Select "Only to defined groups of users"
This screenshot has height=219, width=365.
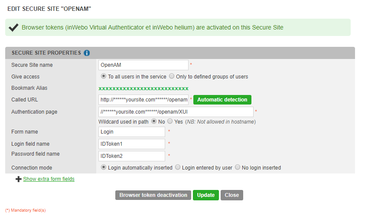[172, 76]
